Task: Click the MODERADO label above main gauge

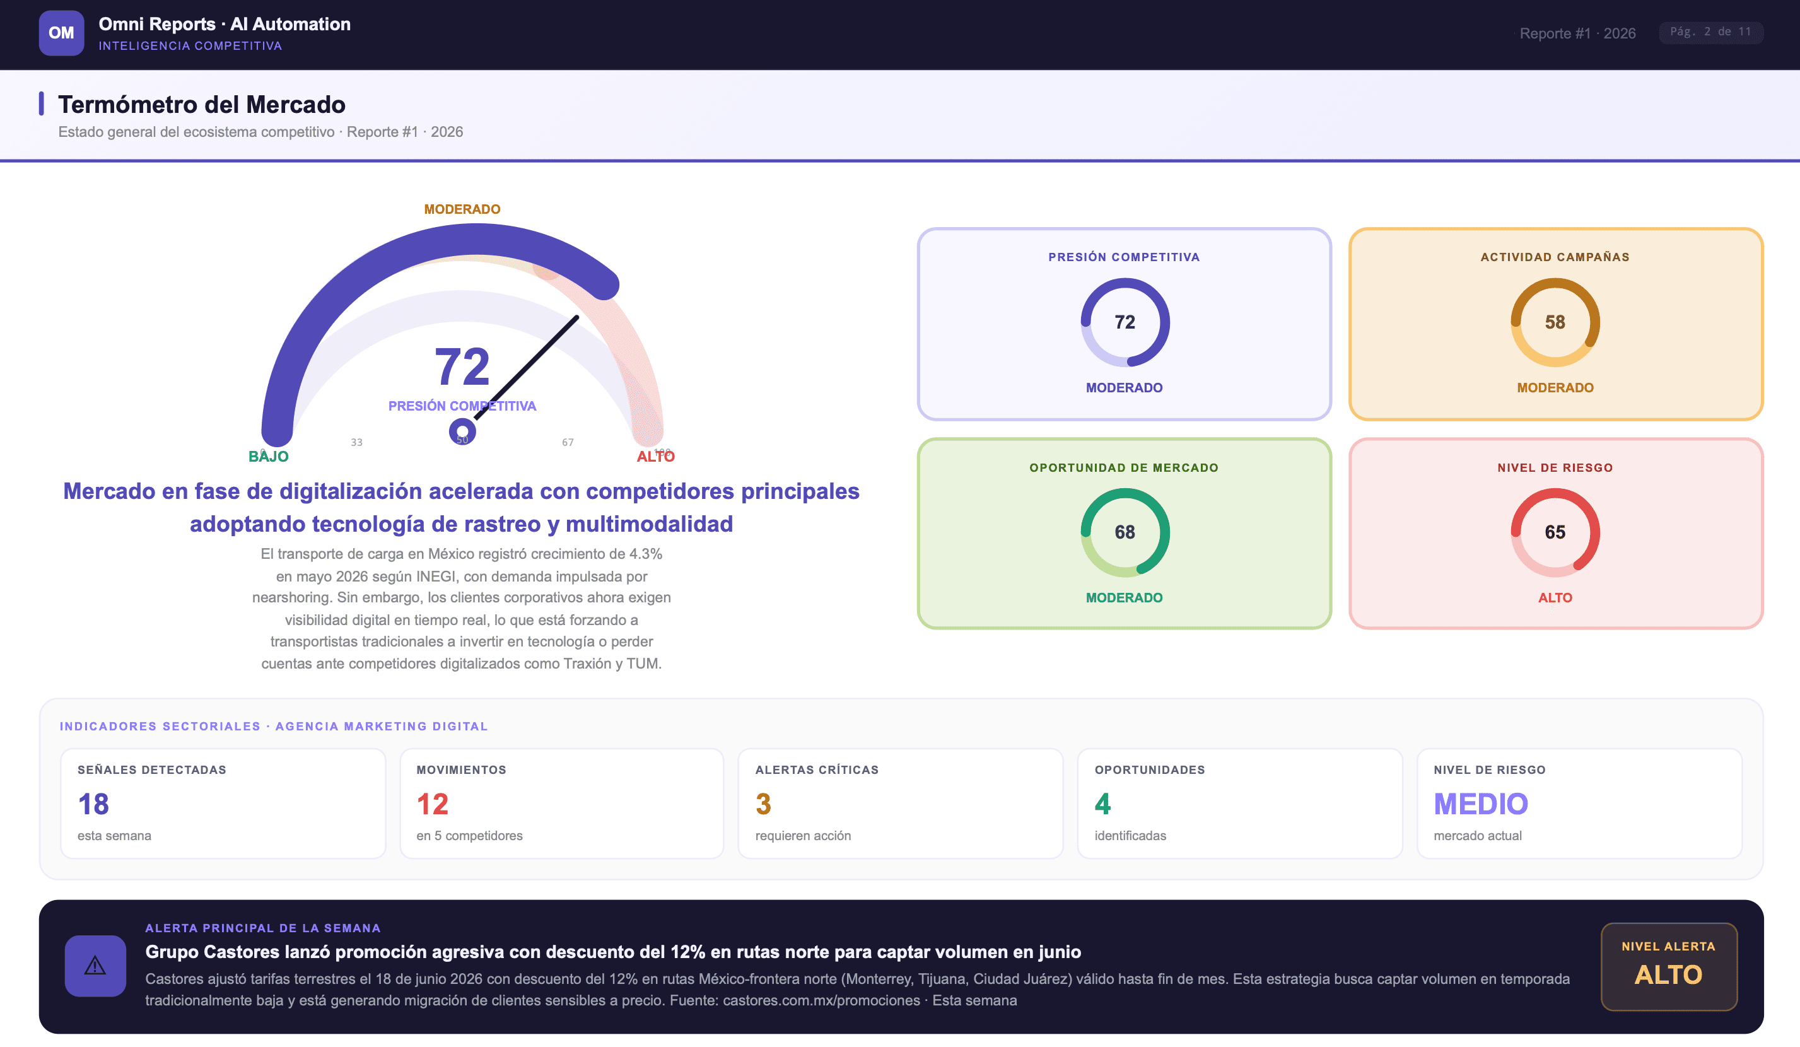Action: (x=462, y=209)
